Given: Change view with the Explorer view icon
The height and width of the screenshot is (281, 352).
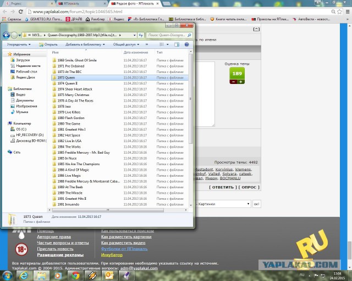Looking at the screenshot, I should [162, 44].
